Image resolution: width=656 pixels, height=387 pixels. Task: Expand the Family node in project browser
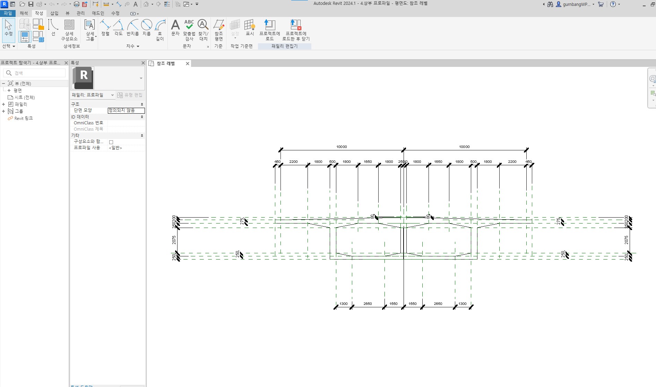tap(3, 104)
